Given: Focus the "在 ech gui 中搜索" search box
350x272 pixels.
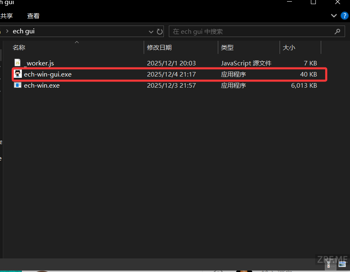Looking at the screenshot, I should click(257, 31).
